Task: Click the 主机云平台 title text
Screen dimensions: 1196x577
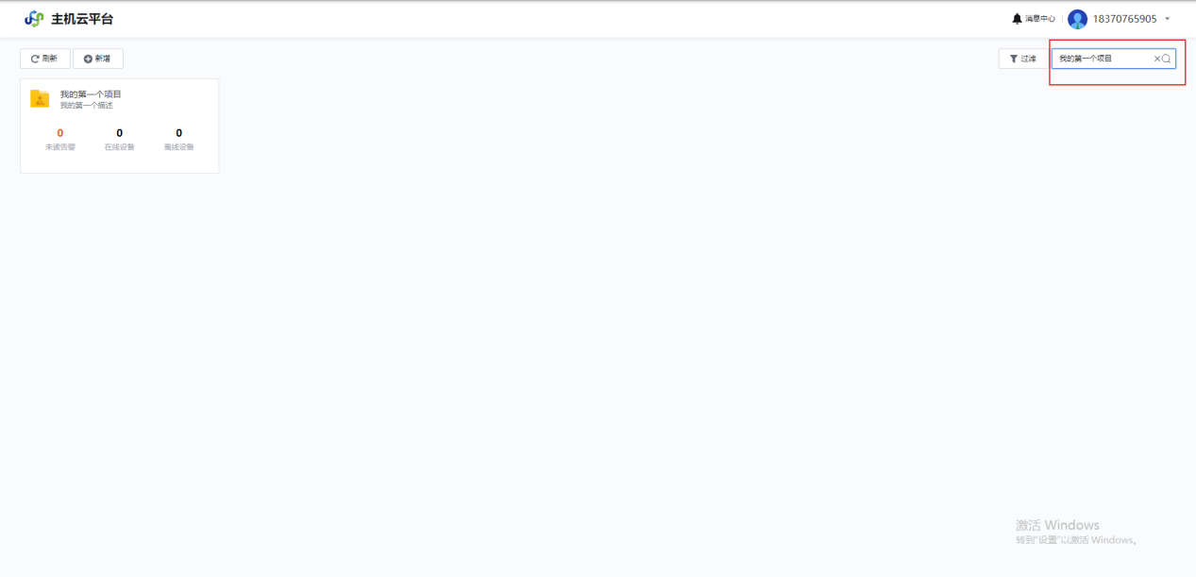Action: tap(82, 19)
